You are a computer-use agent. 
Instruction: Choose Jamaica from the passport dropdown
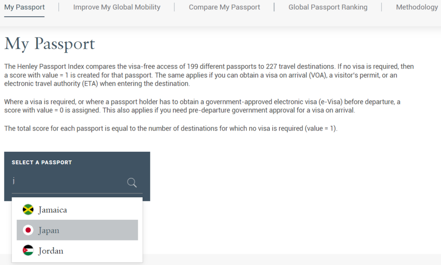click(77, 209)
